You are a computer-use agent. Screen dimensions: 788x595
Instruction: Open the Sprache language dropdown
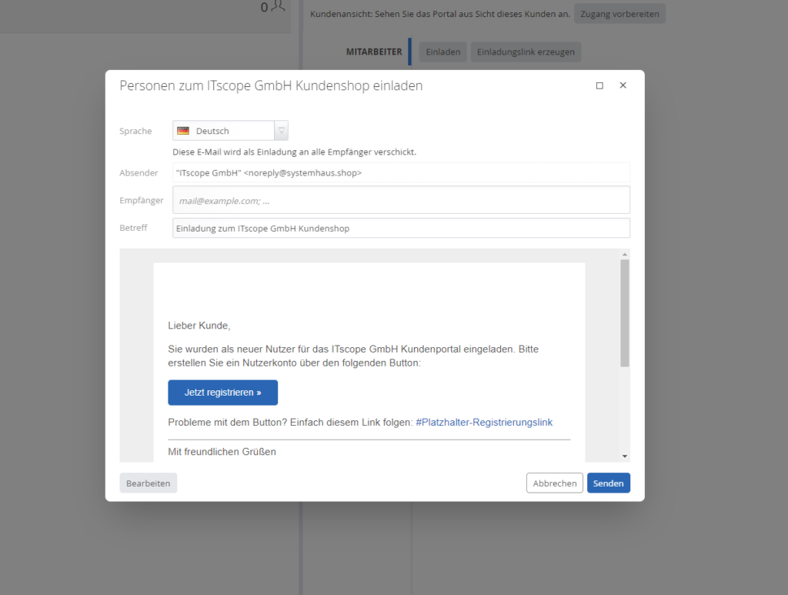pyautogui.click(x=282, y=131)
